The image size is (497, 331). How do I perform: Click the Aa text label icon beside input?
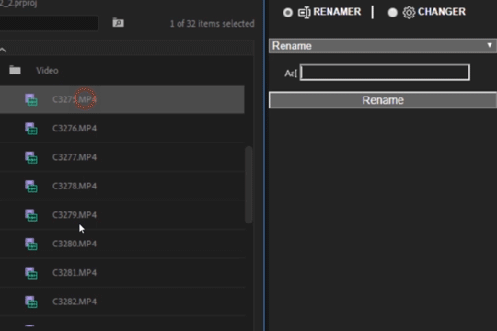pos(291,74)
